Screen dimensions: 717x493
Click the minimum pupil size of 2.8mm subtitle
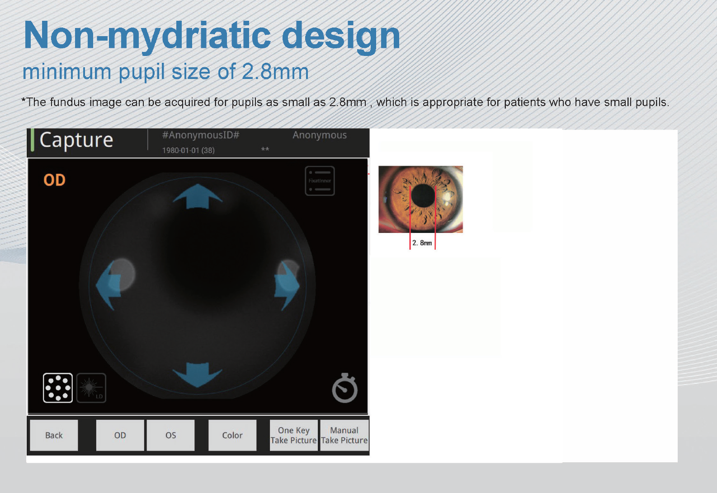pos(165,72)
